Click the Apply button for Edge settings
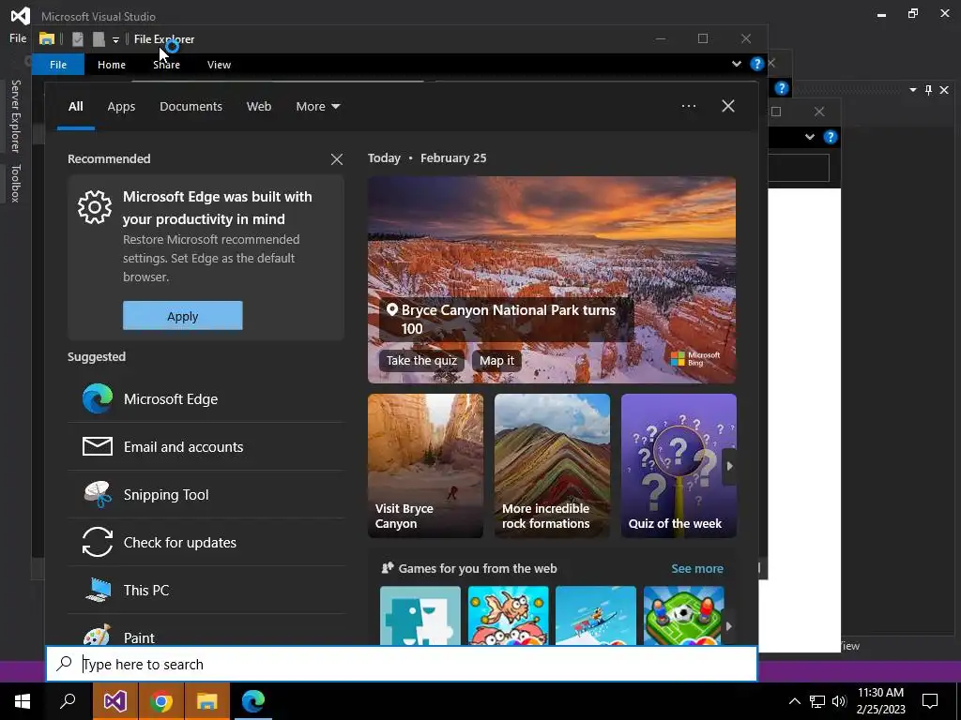 183,316
